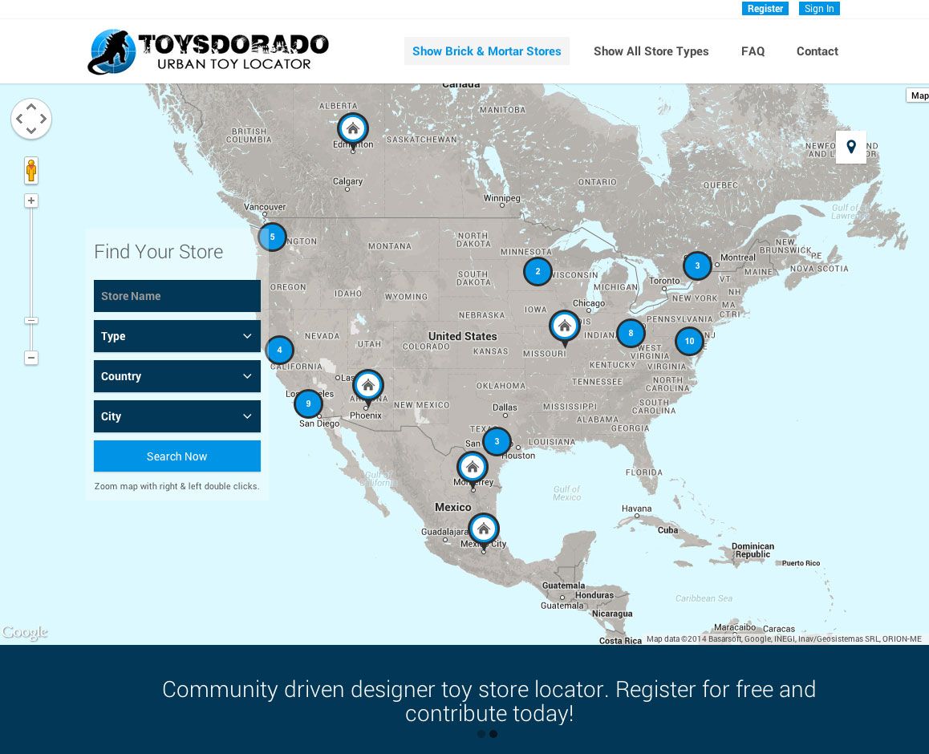Select the Street View pegman icon

[31, 170]
